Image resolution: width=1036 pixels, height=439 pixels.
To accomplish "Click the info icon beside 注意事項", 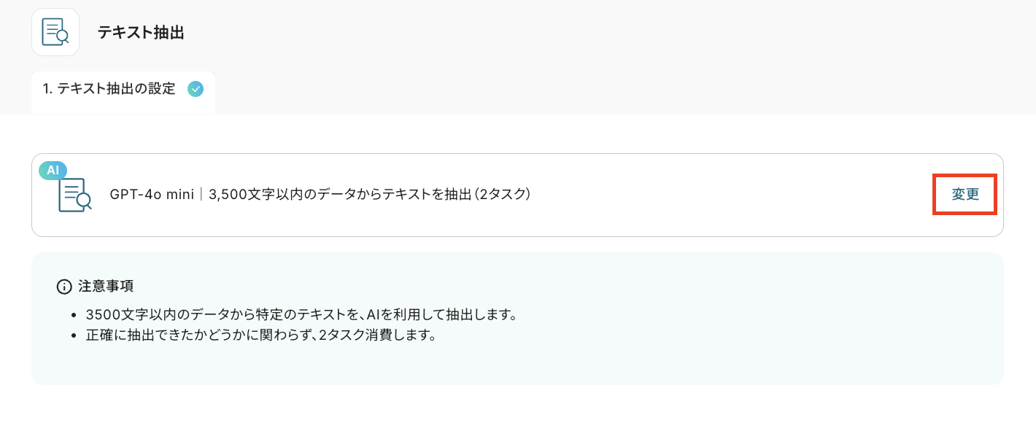I will tap(64, 287).
